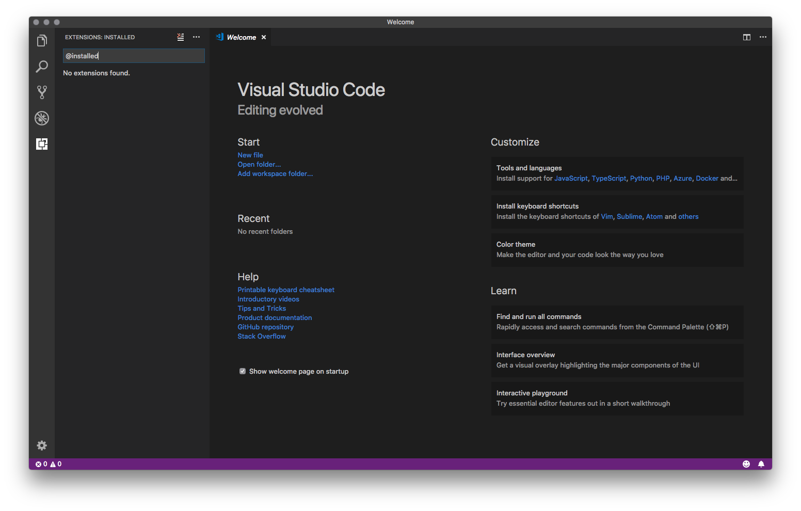The width and height of the screenshot is (801, 511).
Task: Open the Explorer view in the activity bar
Action: [42, 40]
